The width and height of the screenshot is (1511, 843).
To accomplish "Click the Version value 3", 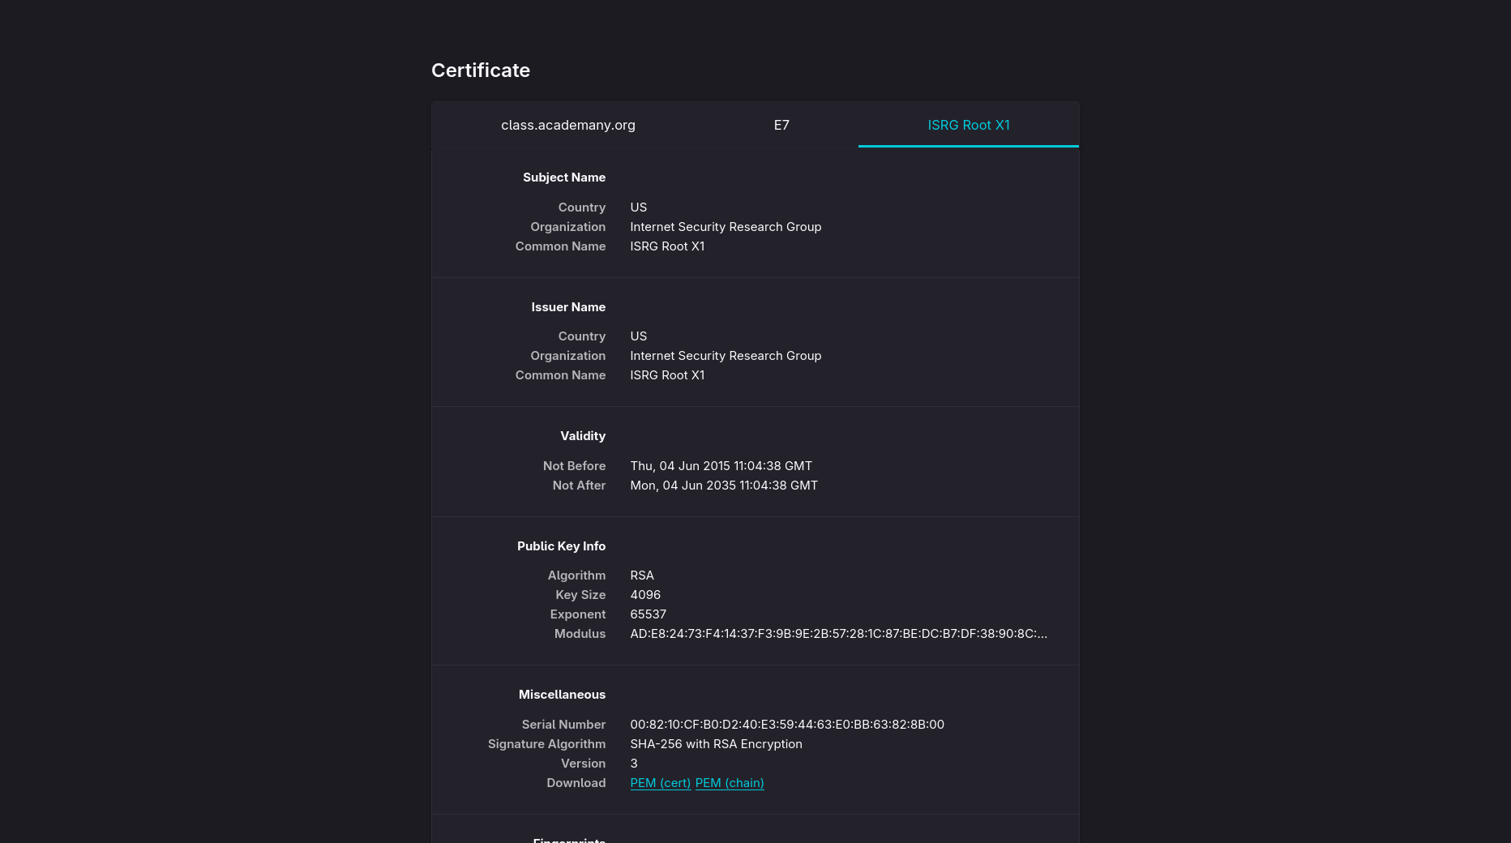I will [x=634, y=764].
